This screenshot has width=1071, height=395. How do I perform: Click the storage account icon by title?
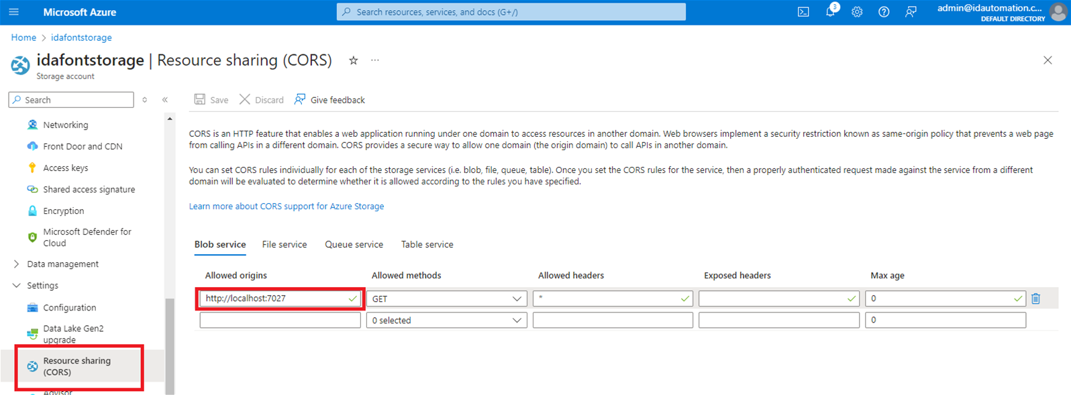click(21, 65)
